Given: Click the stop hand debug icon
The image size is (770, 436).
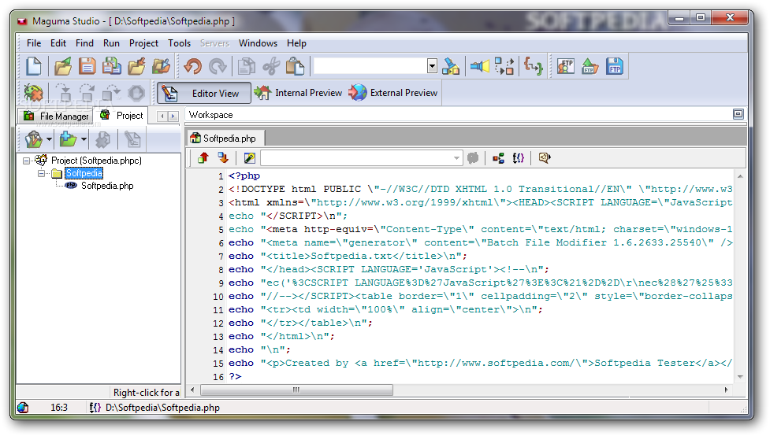Looking at the screenshot, I should [136, 93].
